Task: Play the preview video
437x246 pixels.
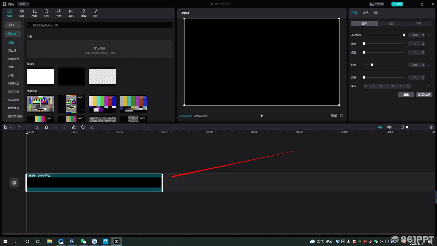Action: (262, 116)
